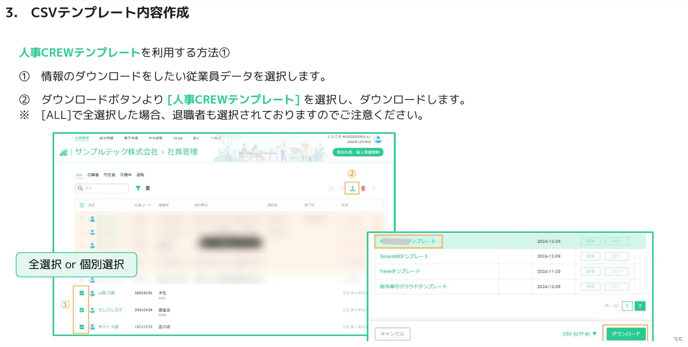Open the CSV (UTF-8) encoding dropdown
The width and height of the screenshot is (688, 347).
point(580,334)
